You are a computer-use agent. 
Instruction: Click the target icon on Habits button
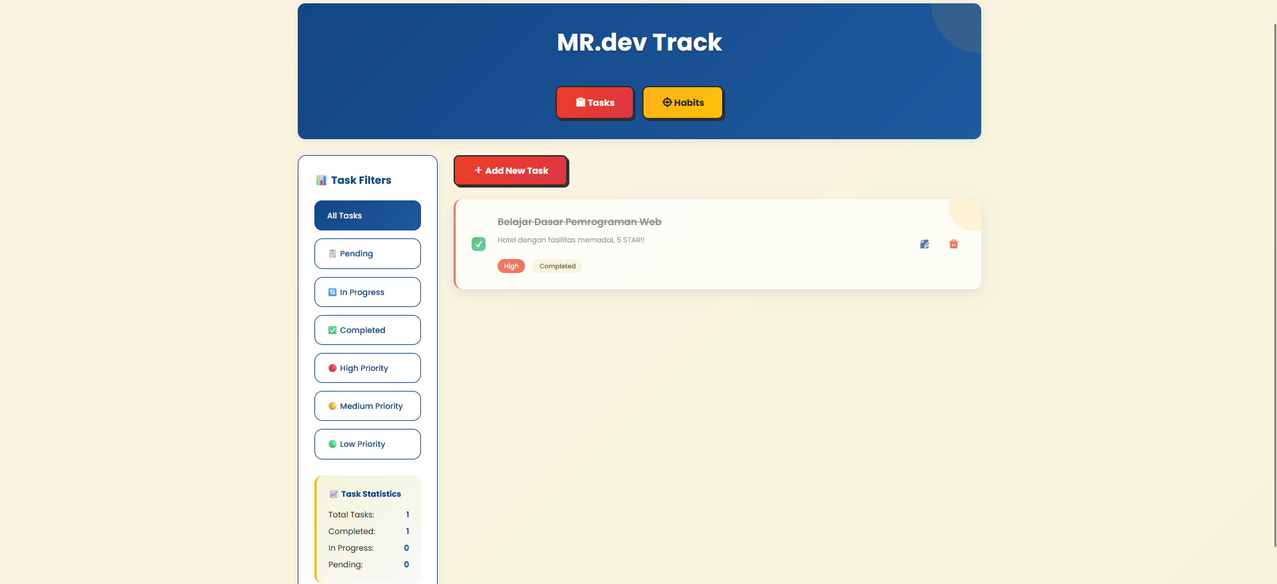pyautogui.click(x=667, y=103)
